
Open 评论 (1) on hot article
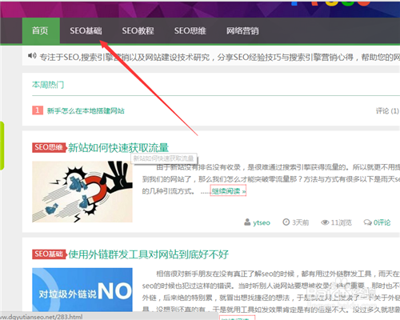(387, 110)
